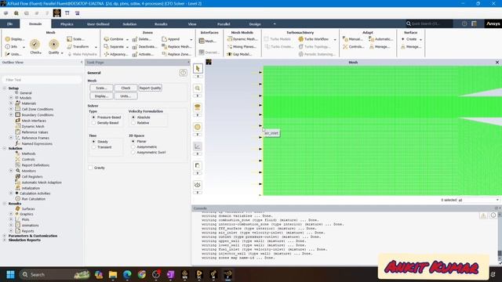Image resolution: width=502 pixels, height=282 pixels.
Task: Click Automatic adapt in the Adapt group
Action: pos(380,39)
